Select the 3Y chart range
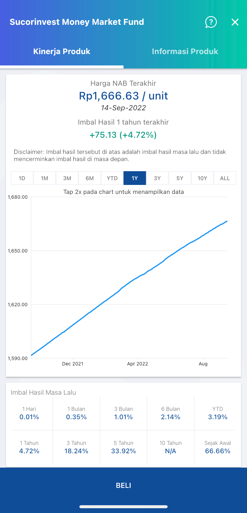The height and width of the screenshot is (513, 247). pos(157,178)
